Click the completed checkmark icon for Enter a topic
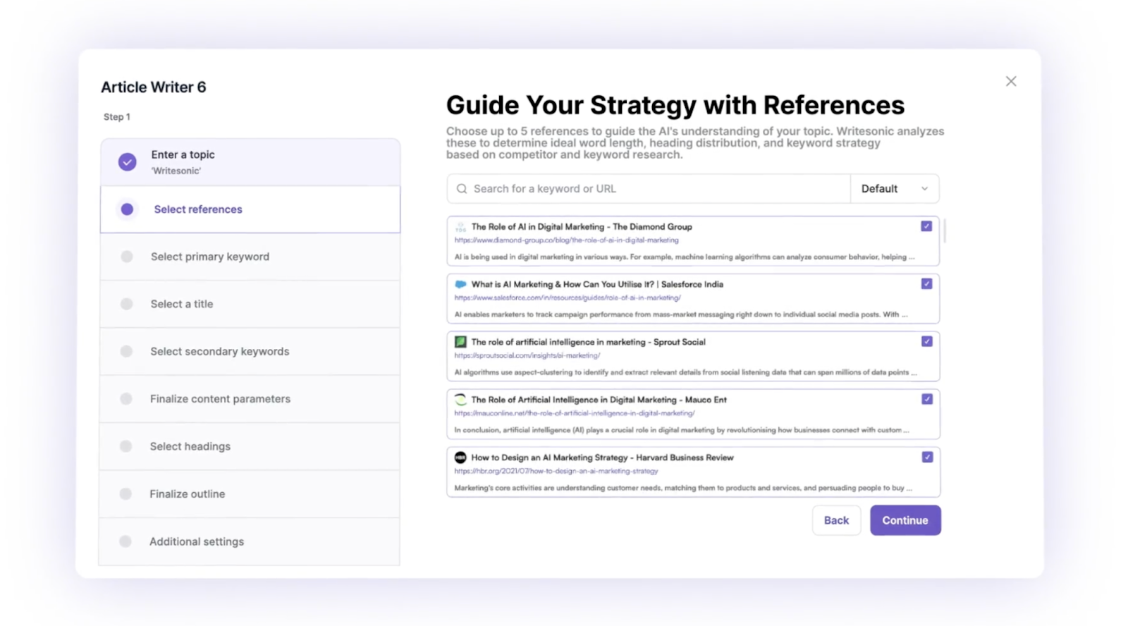Viewport: 1128px width, 626px height. [127, 162]
